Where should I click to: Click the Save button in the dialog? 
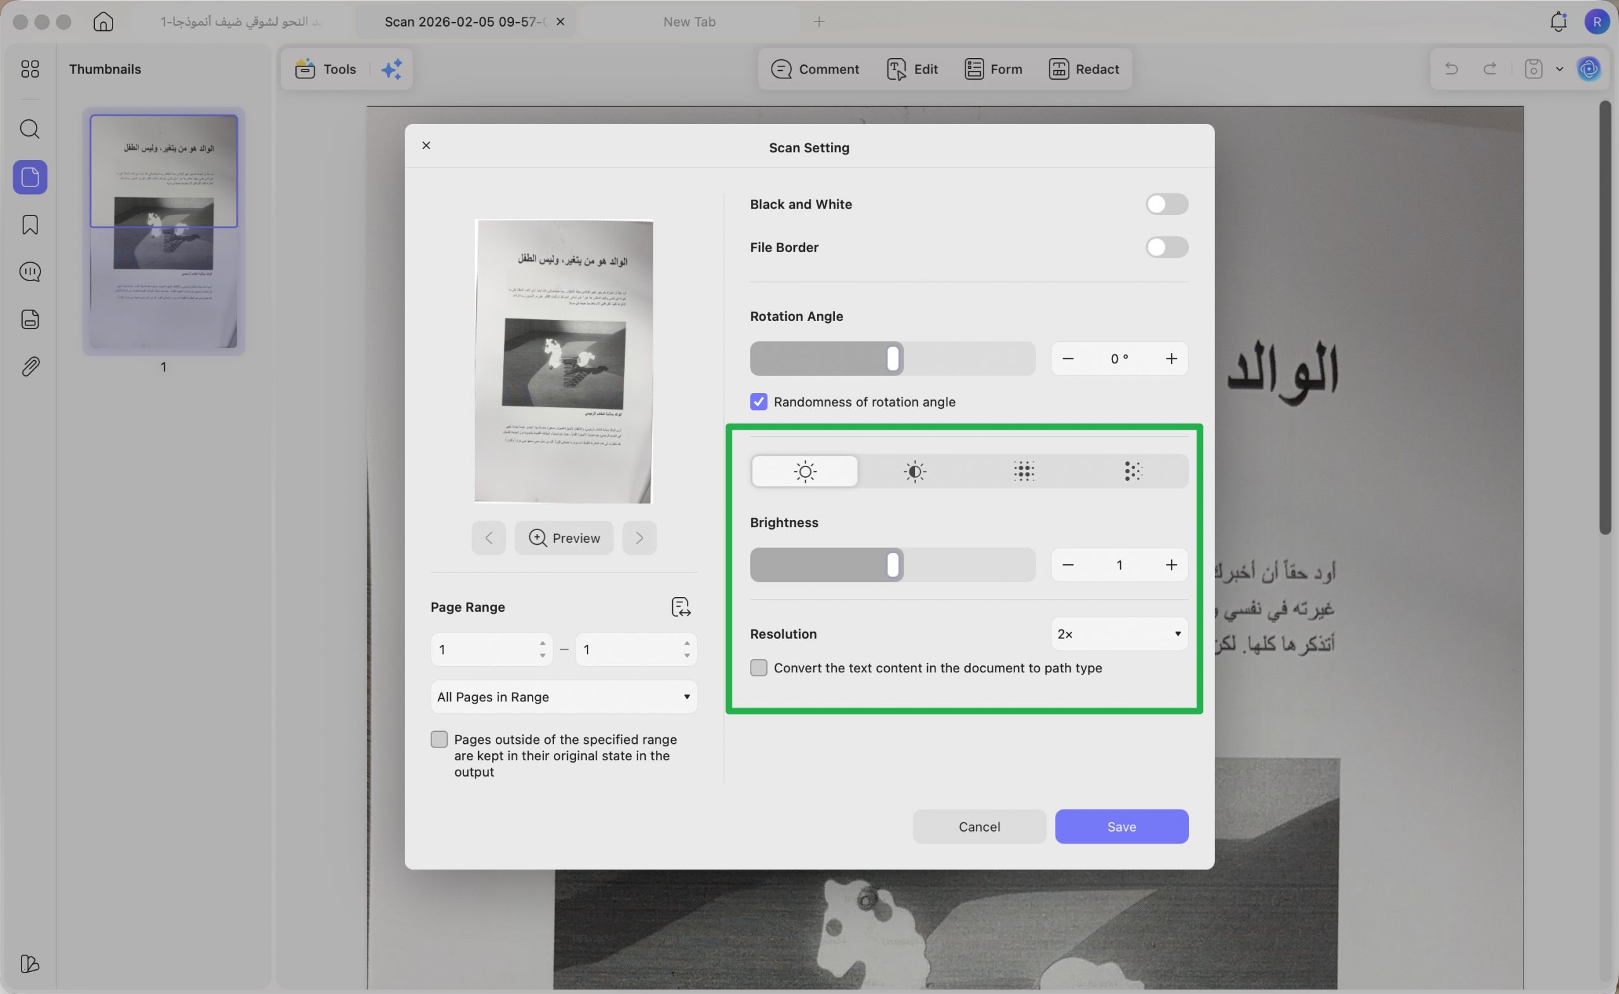tap(1122, 827)
